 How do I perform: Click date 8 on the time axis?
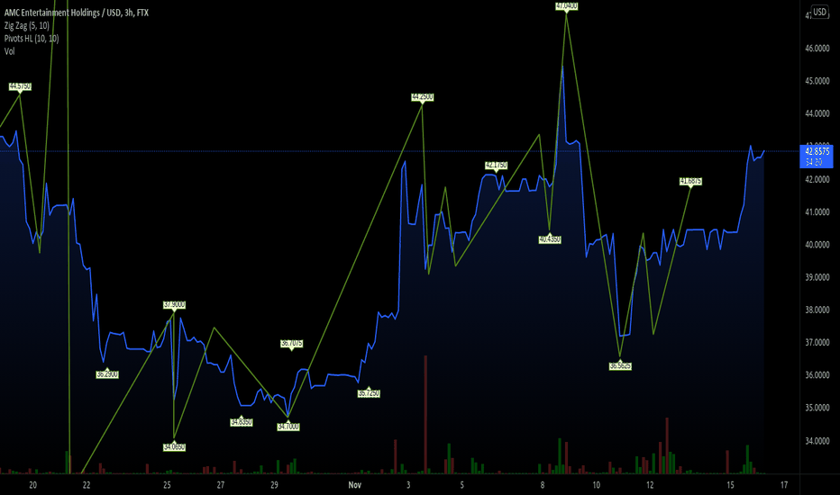coord(543,485)
